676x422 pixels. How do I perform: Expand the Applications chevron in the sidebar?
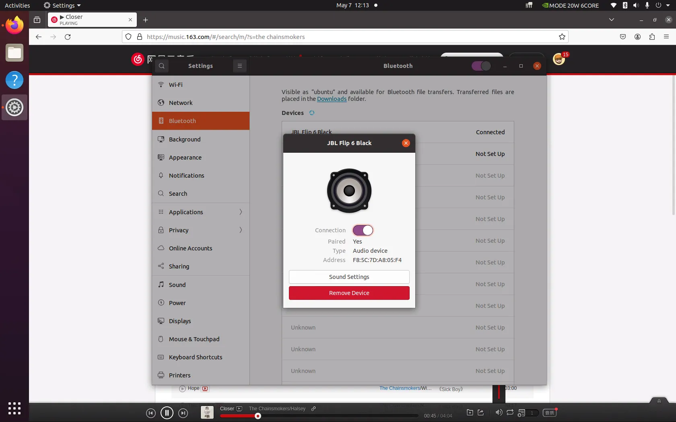(241, 212)
